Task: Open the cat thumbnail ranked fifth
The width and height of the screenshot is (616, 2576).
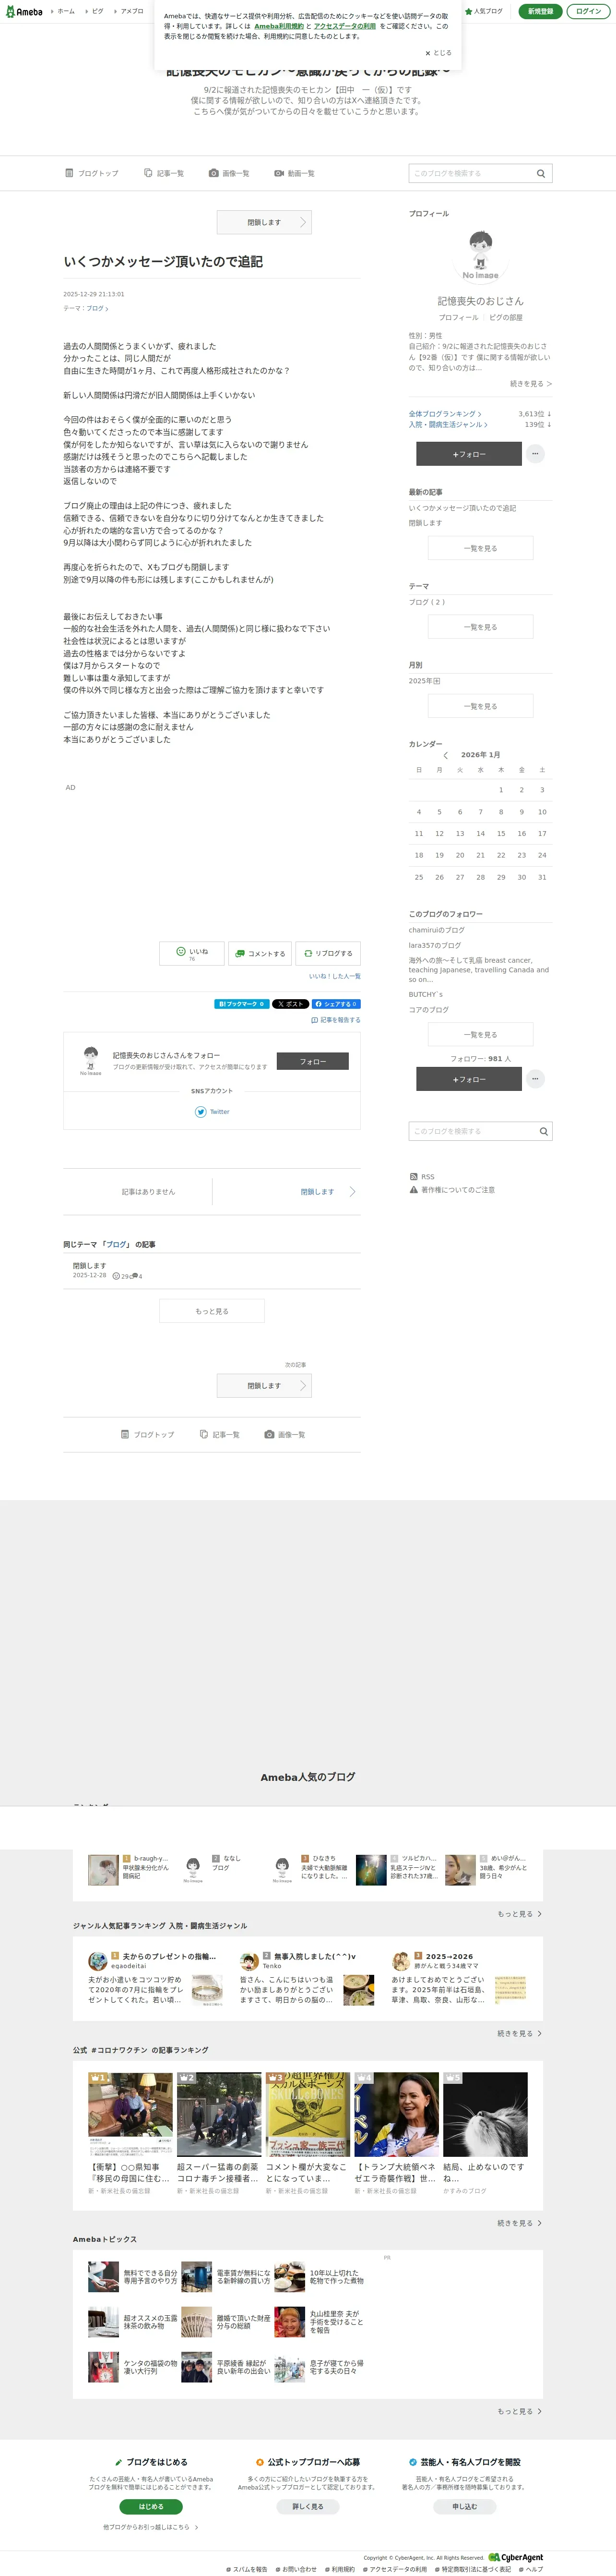Action: click(x=485, y=2114)
